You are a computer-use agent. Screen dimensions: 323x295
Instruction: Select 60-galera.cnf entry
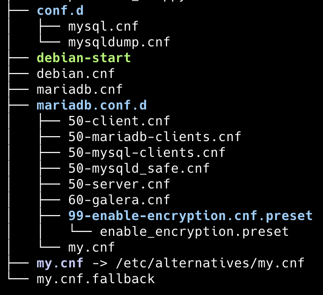coord(119,200)
